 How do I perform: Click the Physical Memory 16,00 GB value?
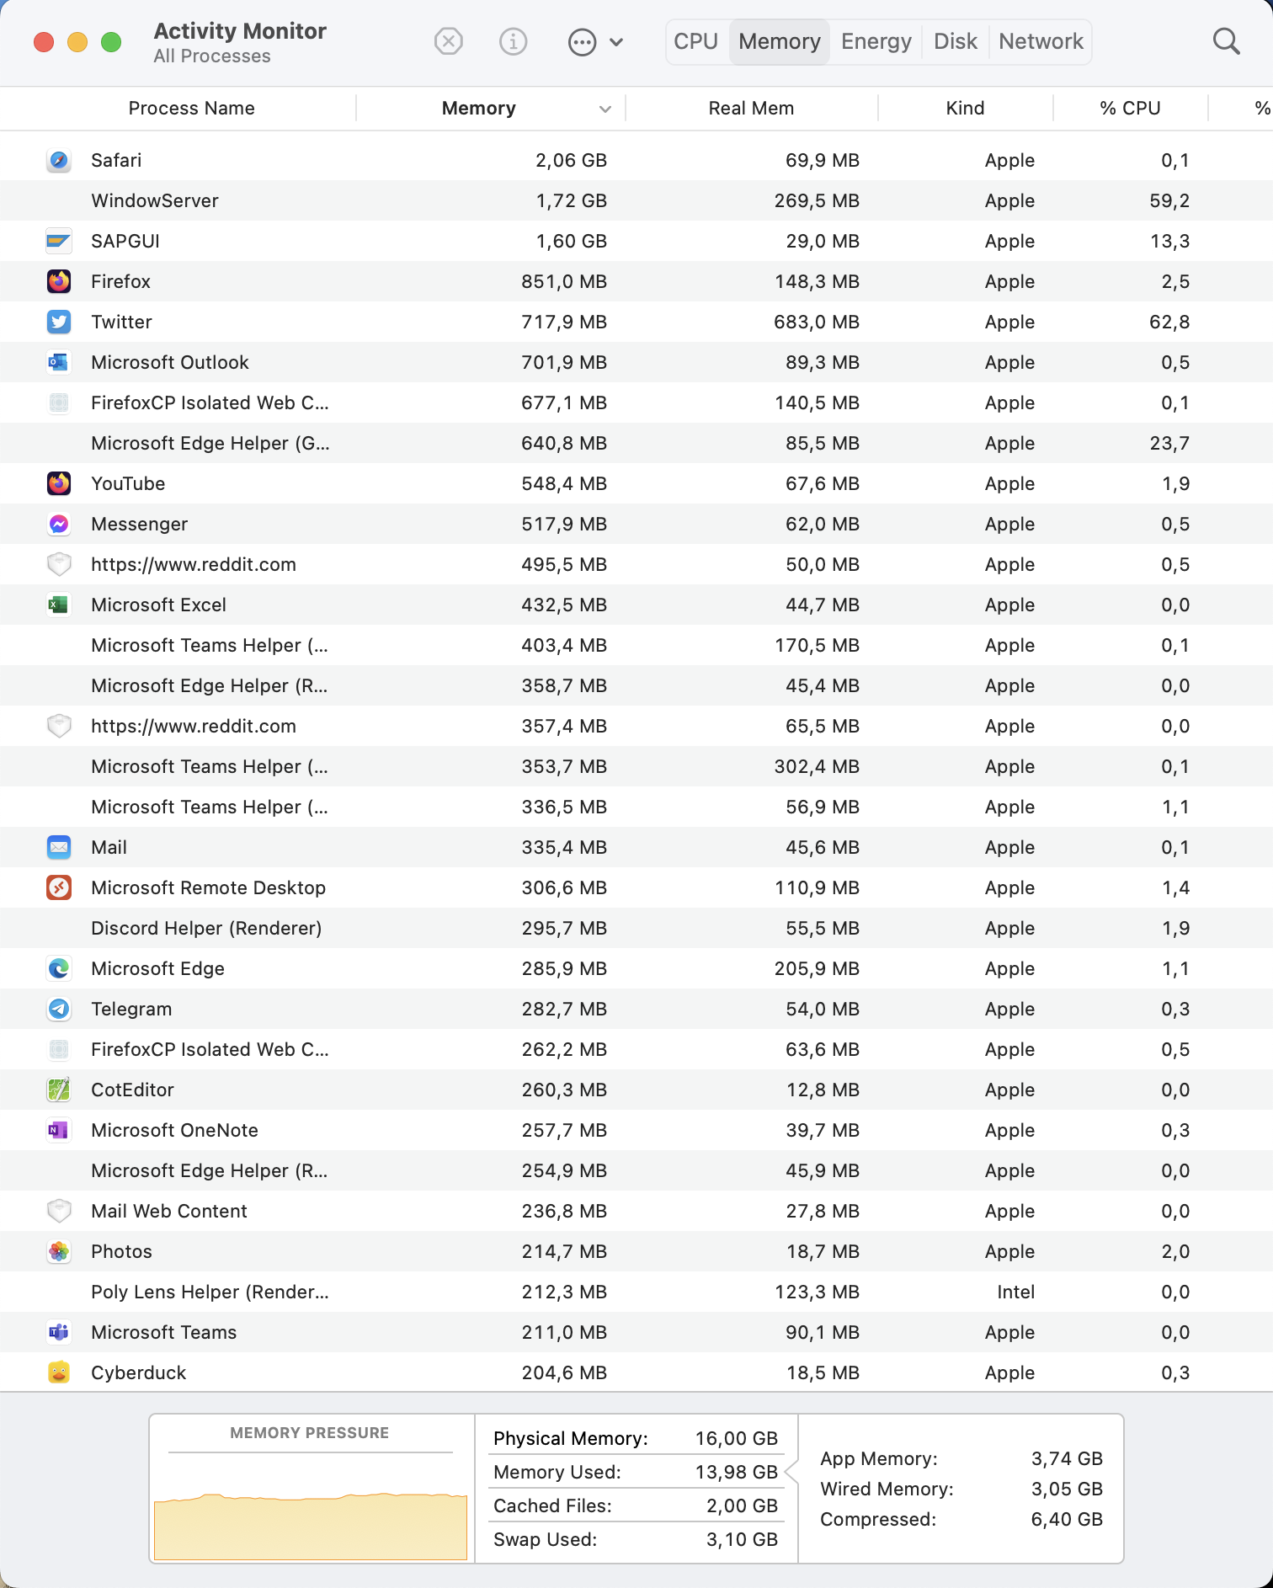[736, 1438]
